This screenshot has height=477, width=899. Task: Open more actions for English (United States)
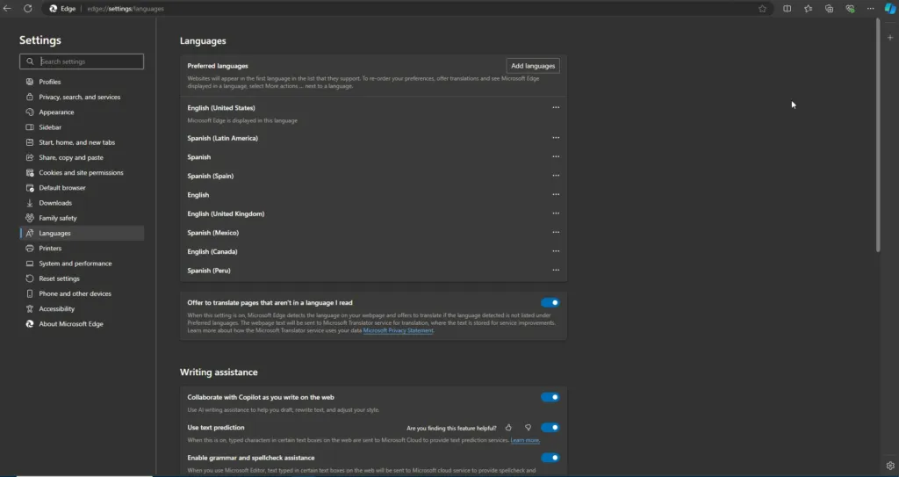coord(556,107)
